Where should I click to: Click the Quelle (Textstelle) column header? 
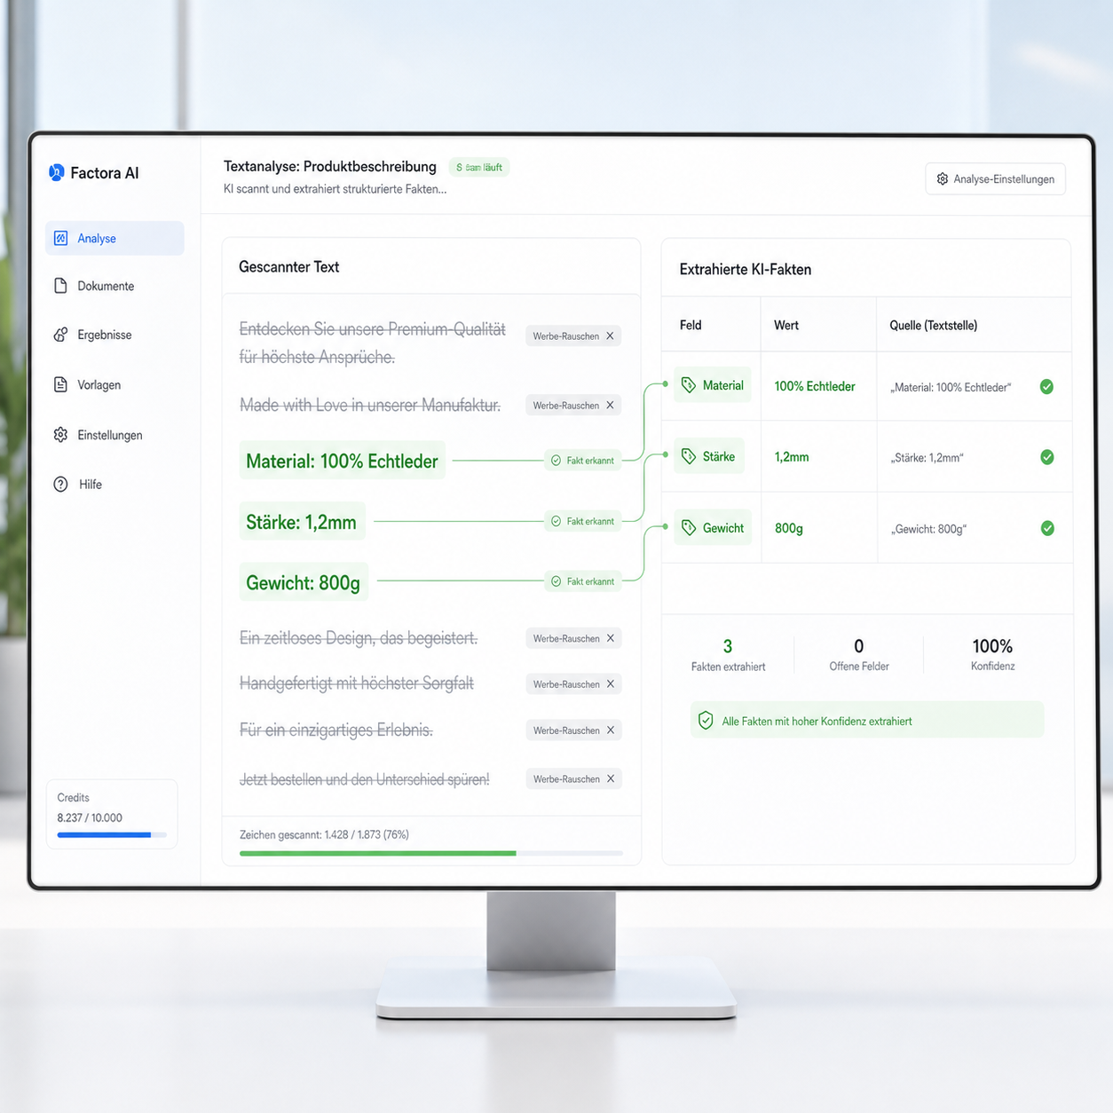(x=934, y=326)
